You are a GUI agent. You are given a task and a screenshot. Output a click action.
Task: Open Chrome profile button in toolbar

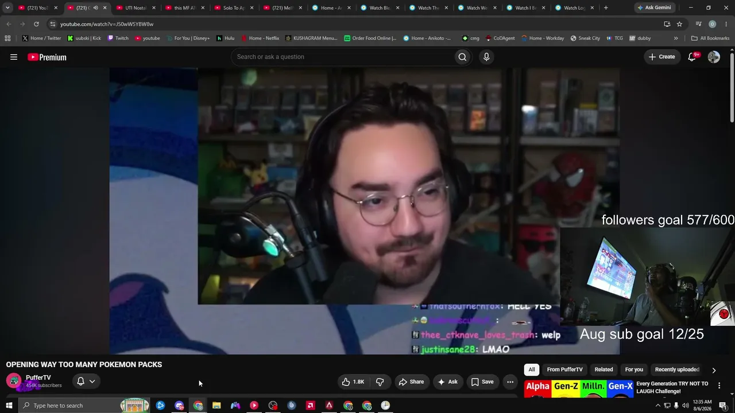click(712, 24)
